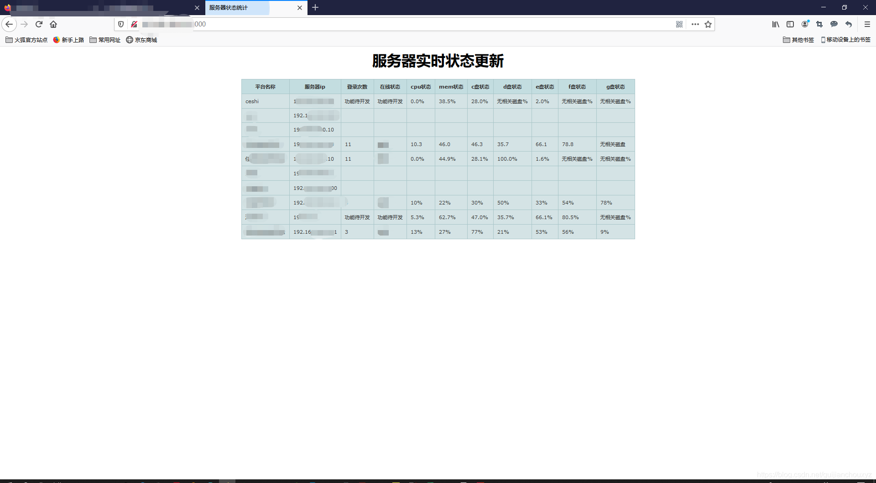Click the 在线状态 column header
The height and width of the screenshot is (483, 876).
coord(390,87)
